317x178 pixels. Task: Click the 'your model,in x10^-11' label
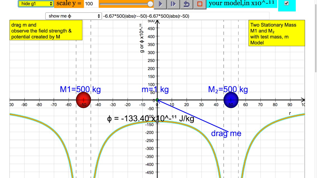(x=242, y=3)
